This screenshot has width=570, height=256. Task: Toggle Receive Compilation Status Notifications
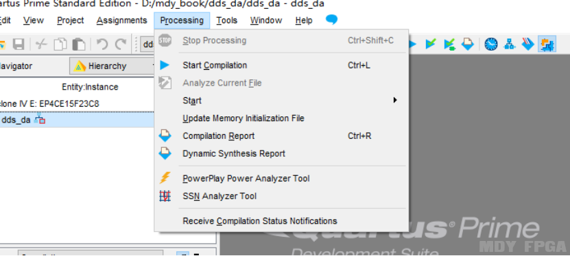260,221
